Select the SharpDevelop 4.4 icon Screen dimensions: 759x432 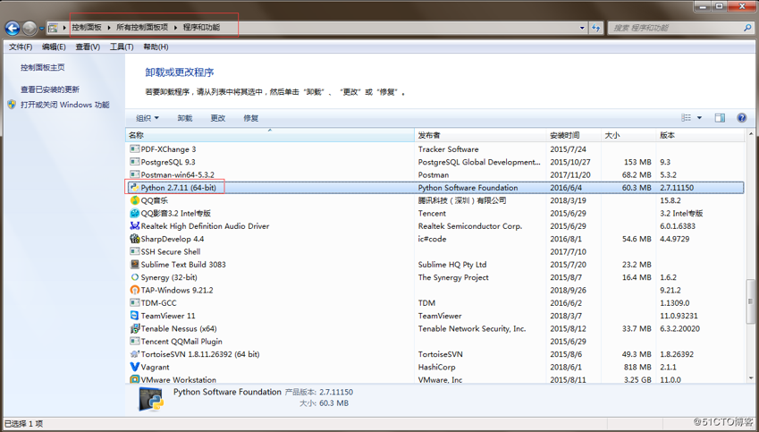pos(135,239)
